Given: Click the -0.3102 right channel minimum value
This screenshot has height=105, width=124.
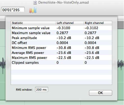Looking at the screenshot, I should click(x=91, y=28).
